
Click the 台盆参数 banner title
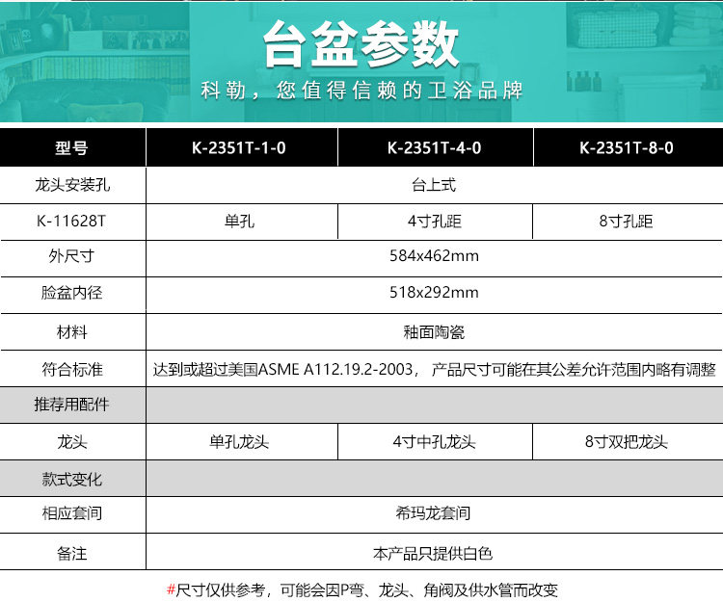click(x=361, y=44)
